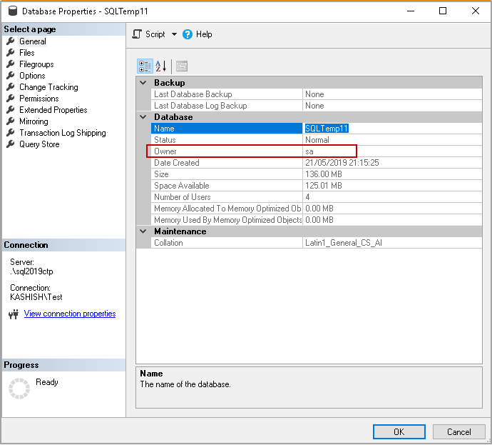Select Memory Allocated To Memory Optimized row
This screenshot has height=445, width=492.
(317, 209)
